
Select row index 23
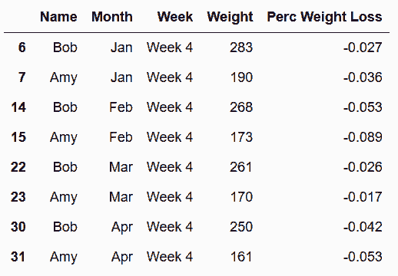(18, 197)
